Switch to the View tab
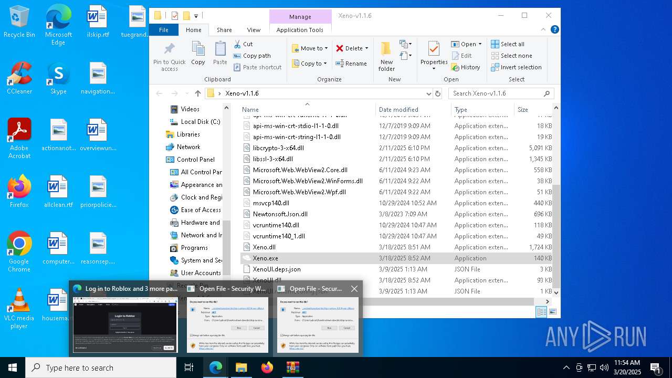672x378 pixels. [x=254, y=30]
